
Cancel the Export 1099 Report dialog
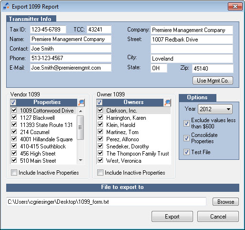tap(218, 217)
